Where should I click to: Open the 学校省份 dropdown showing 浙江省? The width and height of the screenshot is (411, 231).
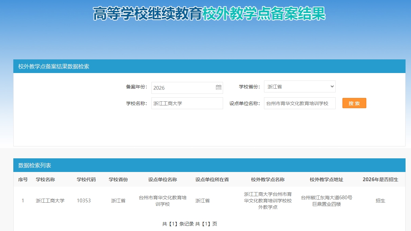(299, 87)
